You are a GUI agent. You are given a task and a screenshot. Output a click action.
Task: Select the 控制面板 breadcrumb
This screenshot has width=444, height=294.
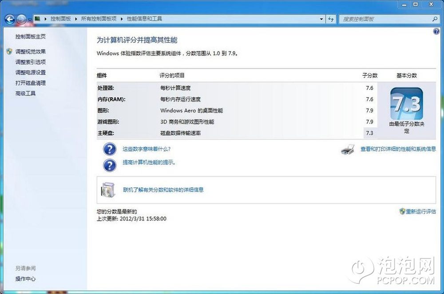point(60,19)
